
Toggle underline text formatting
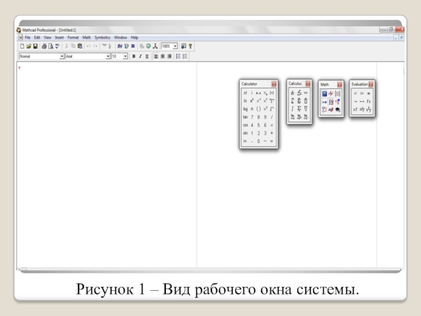(147, 56)
